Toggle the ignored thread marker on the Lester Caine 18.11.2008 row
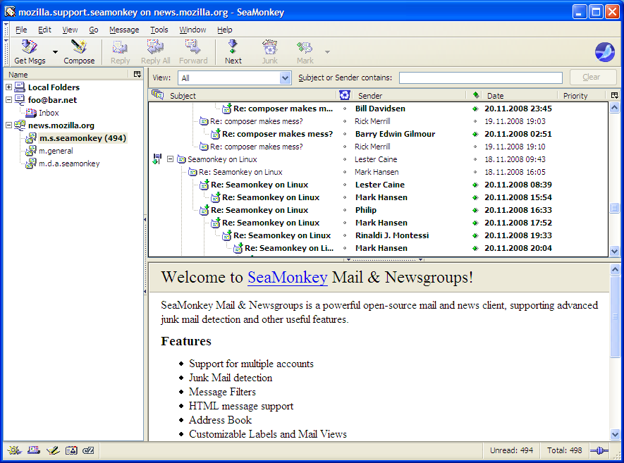 pyautogui.click(x=157, y=159)
